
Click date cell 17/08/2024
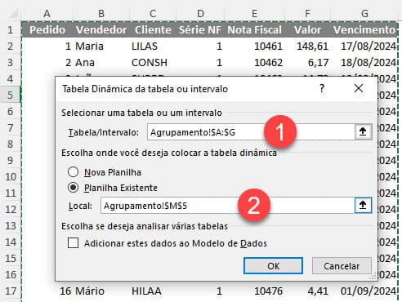(x=364, y=46)
